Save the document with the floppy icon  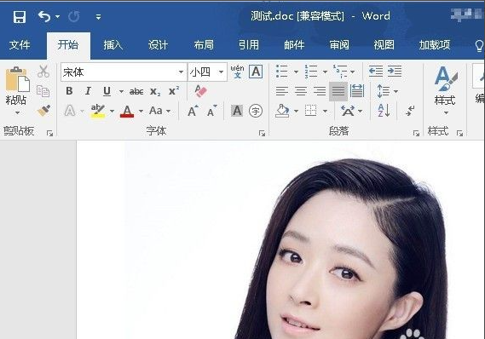click(19, 17)
